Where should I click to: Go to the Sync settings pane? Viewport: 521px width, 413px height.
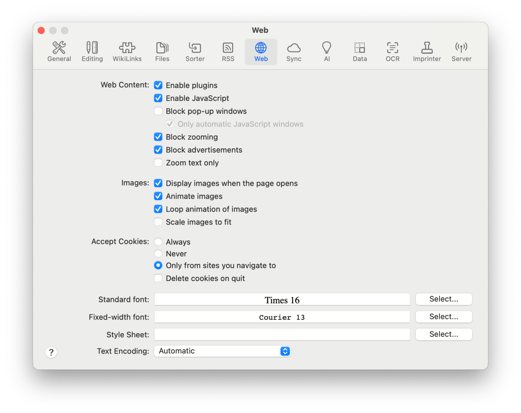[x=293, y=52]
